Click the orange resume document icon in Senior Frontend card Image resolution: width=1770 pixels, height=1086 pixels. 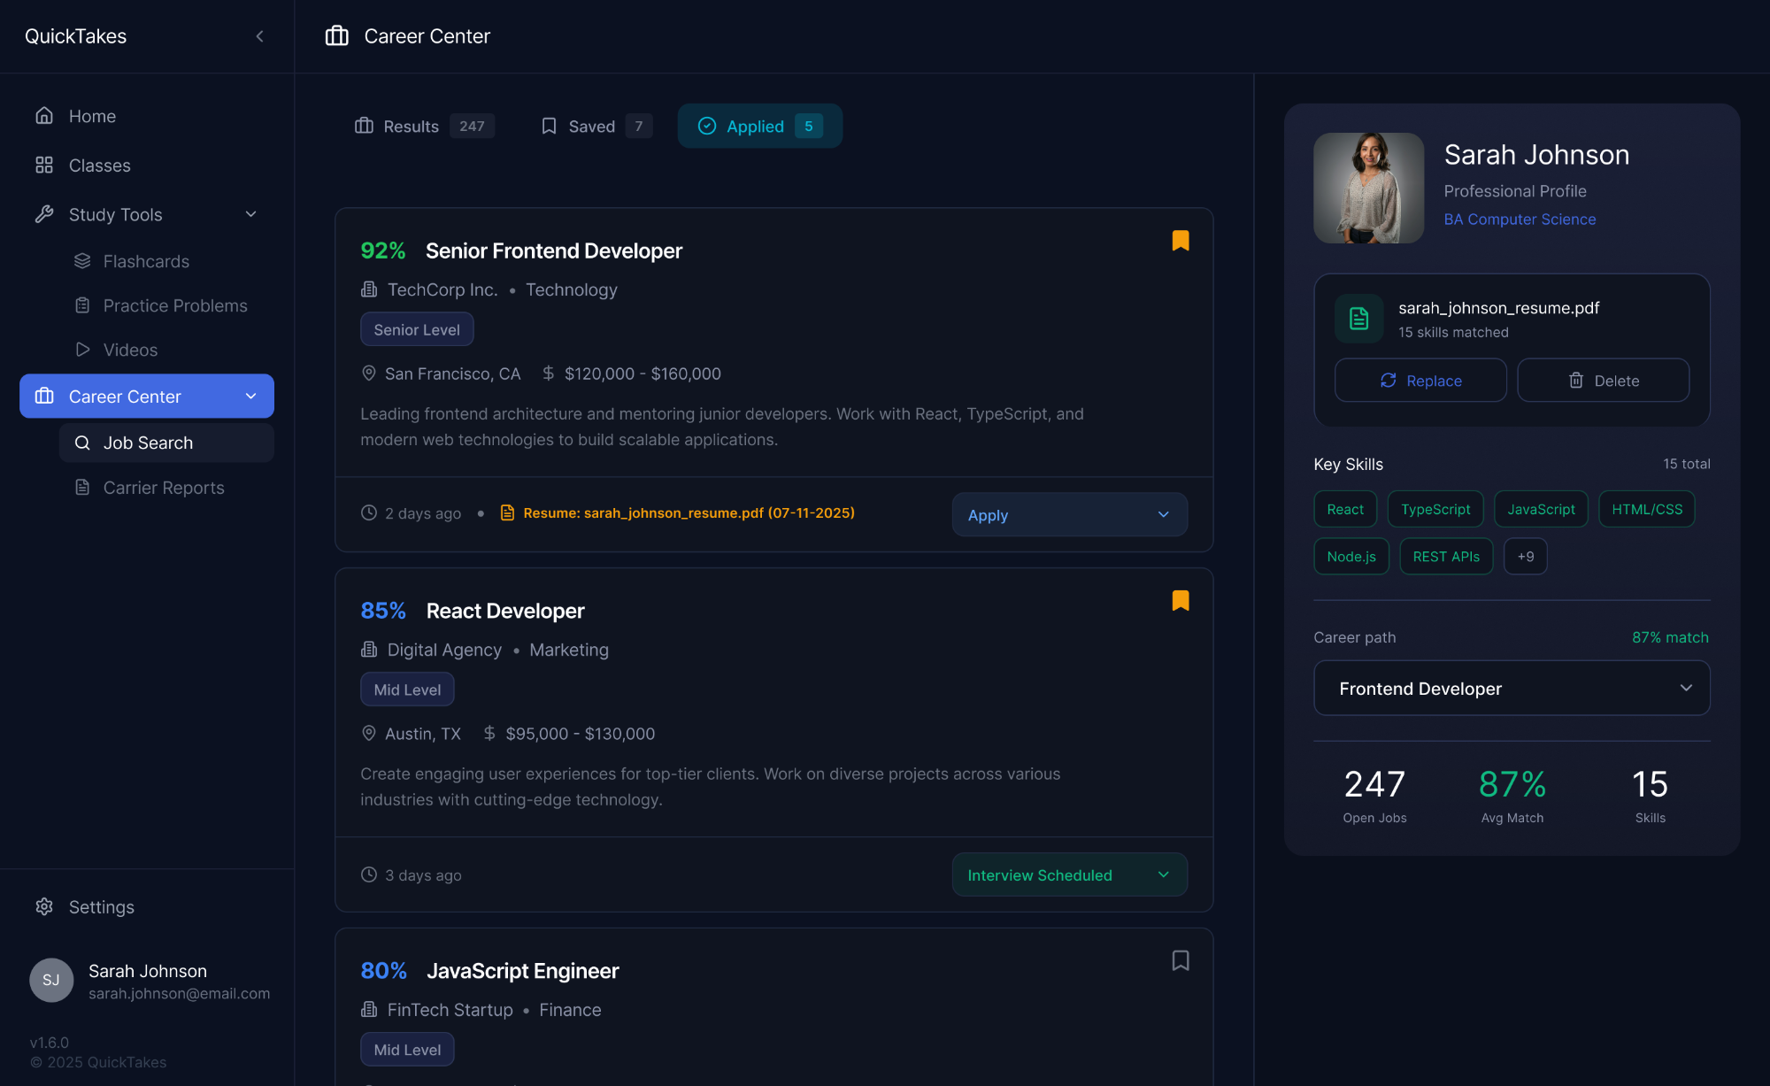click(x=507, y=512)
